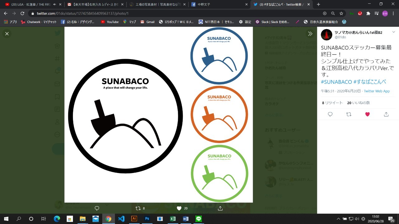This screenshot has width=399, height=224.
Task: Launch Adobe Illustrator from the taskbar
Action: [x=134, y=219]
